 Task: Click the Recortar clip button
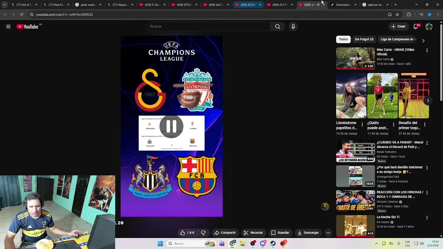pyautogui.click(x=253, y=233)
